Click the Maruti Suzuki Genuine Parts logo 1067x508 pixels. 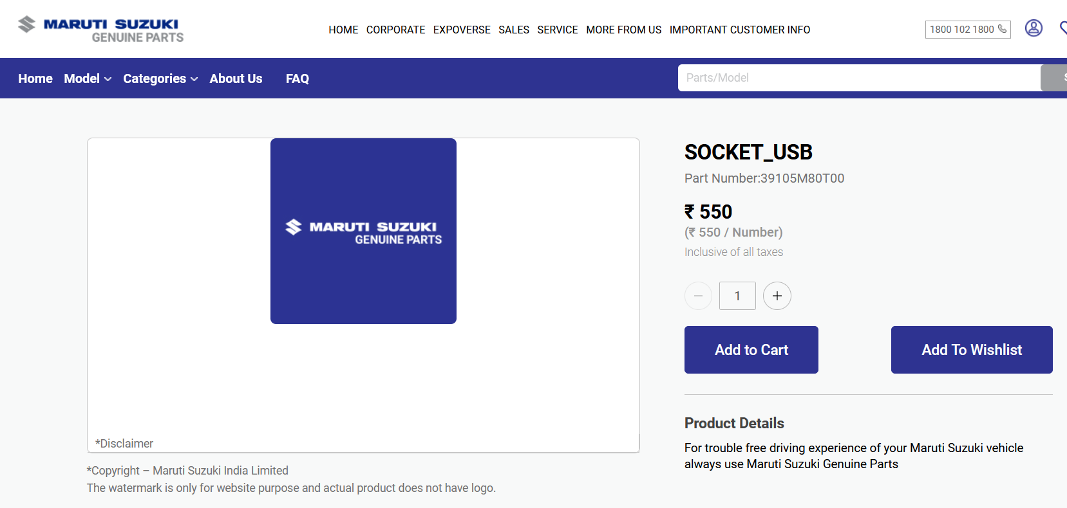click(101, 30)
